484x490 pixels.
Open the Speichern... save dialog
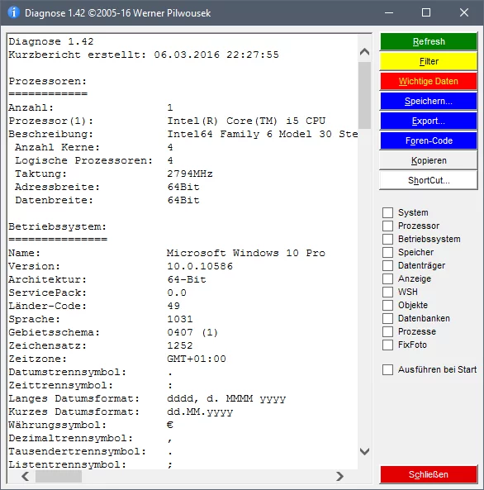pyautogui.click(x=429, y=101)
